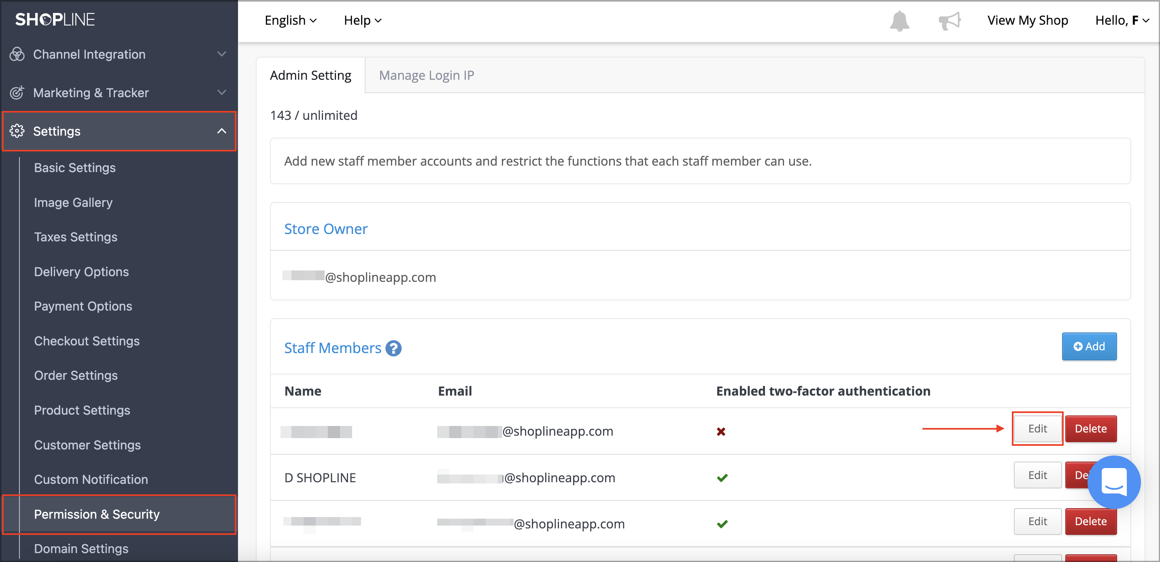The height and width of the screenshot is (562, 1160).
Task: Open Taxes Settings in sidebar
Action: pyautogui.click(x=76, y=237)
